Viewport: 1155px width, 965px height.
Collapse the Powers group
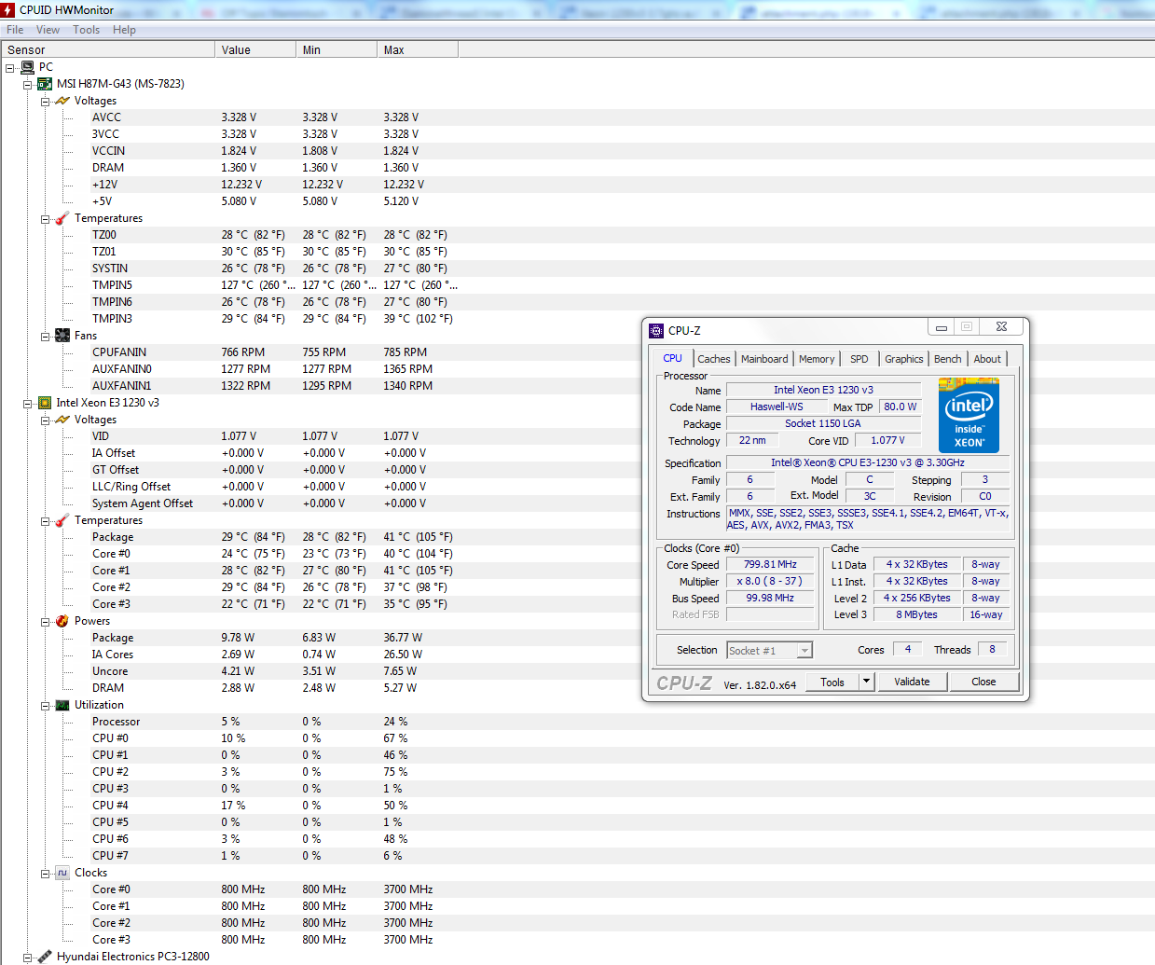(x=45, y=622)
